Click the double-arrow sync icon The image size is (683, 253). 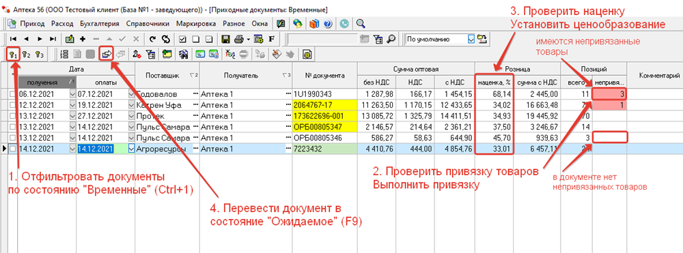click(x=165, y=39)
